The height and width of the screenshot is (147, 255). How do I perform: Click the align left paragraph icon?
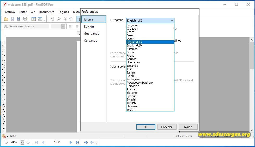coord(71,26)
